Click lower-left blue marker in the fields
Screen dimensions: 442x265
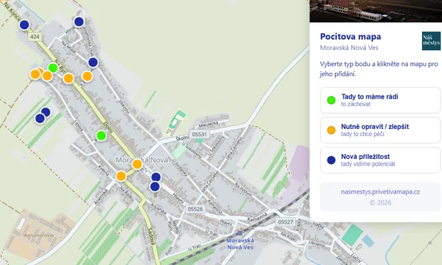(x=40, y=118)
